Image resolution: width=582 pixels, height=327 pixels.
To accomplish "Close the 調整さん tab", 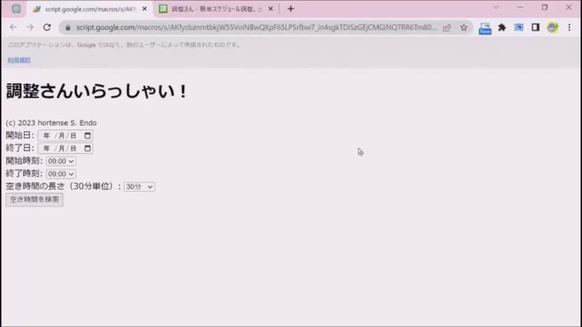I will (x=270, y=9).
